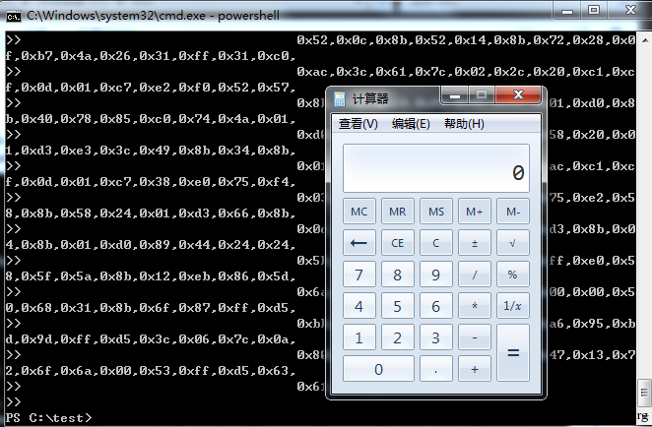The image size is (652, 427).
Task: Click the ± sign change button
Action: [475, 243]
